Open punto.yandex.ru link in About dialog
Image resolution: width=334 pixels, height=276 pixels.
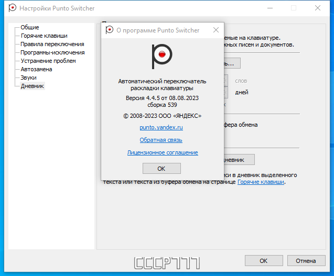[x=161, y=127]
